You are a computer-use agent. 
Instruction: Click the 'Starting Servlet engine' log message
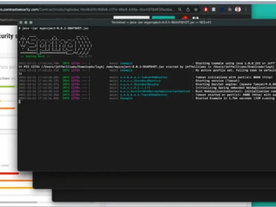[236, 84]
